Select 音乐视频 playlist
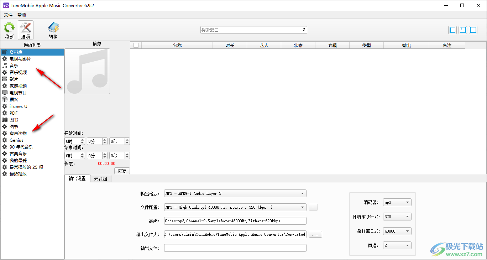 click(32, 72)
